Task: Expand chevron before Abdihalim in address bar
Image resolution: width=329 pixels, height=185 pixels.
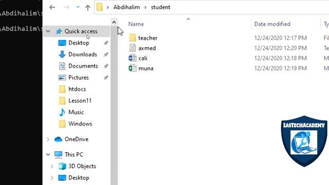Action: [x=108, y=7]
